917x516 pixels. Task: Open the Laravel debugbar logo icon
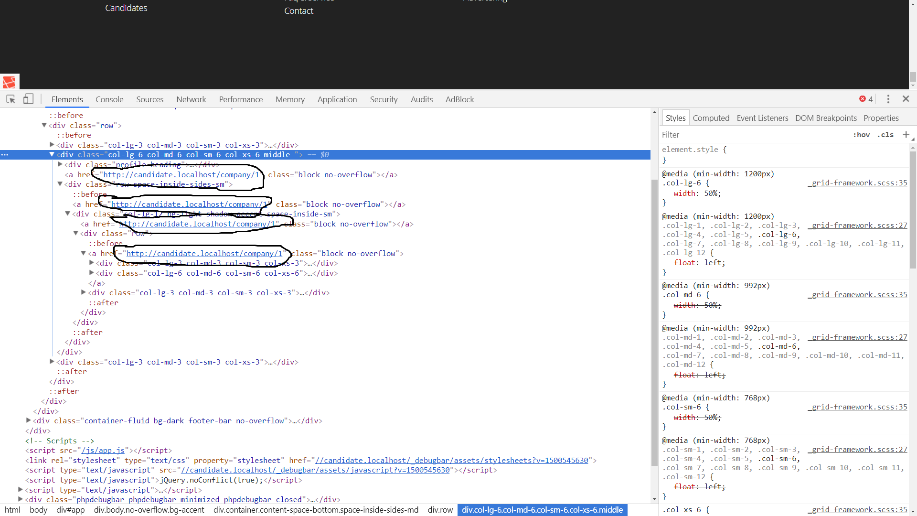click(9, 82)
